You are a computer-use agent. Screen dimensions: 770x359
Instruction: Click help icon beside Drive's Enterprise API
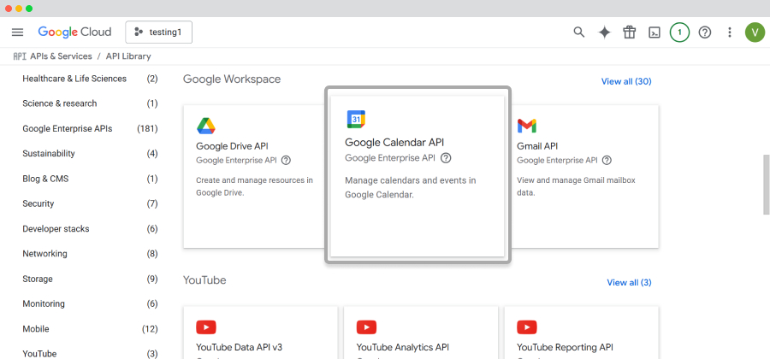pos(287,161)
